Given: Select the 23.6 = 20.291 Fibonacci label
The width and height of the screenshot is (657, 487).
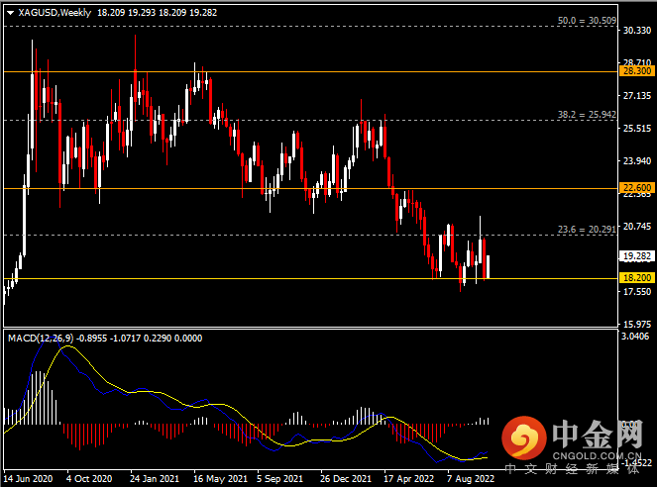Looking at the screenshot, I should (587, 229).
